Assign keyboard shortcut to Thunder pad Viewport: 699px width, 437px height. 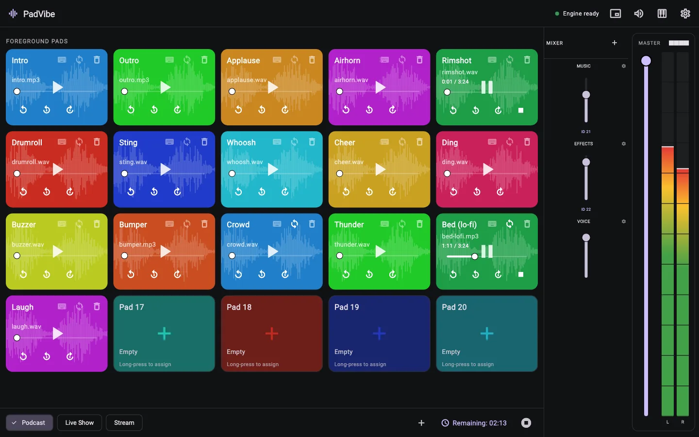(384, 224)
